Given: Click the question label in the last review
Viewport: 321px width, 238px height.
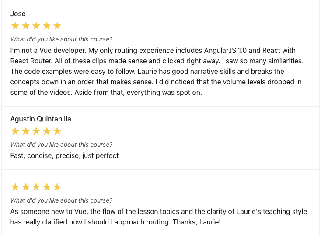Looking at the screenshot, I should (x=61, y=200).
